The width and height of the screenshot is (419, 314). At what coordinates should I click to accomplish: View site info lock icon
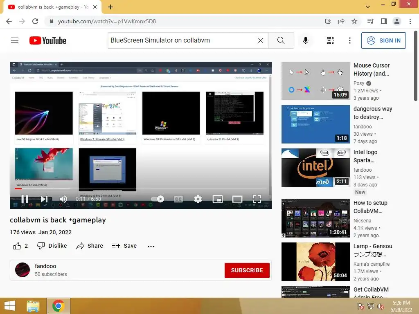coord(51,21)
